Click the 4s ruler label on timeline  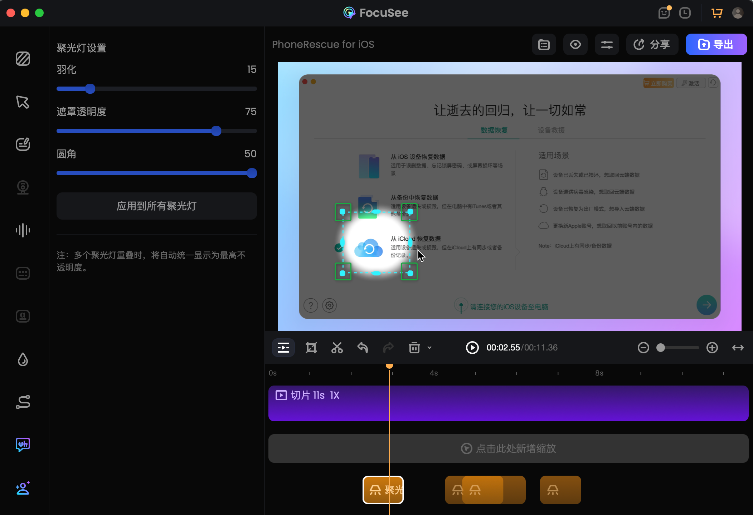pos(434,373)
